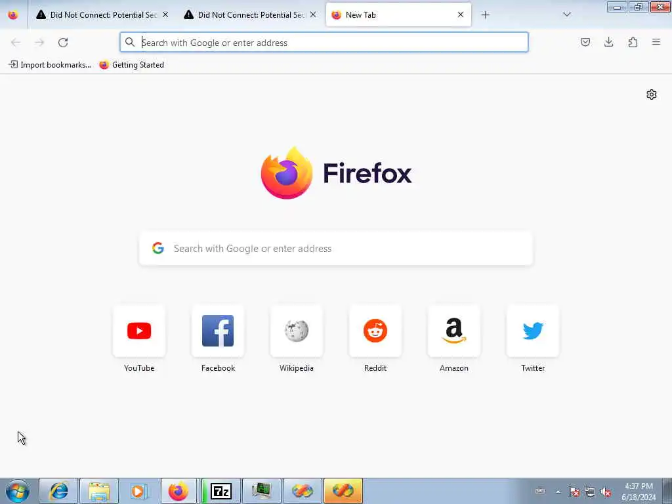The height and width of the screenshot is (504, 672).
Task: Click the magnifier icon in address bar
Action: (x=130, y=42)
